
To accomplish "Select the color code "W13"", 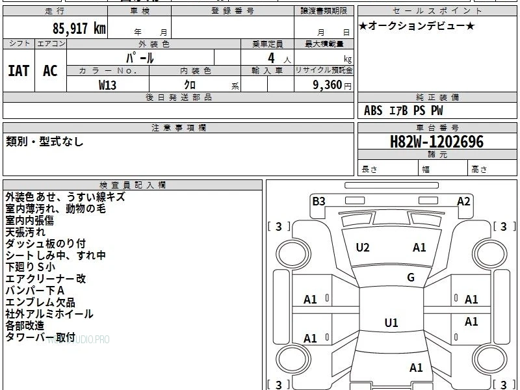I will (x=107, y=85).
